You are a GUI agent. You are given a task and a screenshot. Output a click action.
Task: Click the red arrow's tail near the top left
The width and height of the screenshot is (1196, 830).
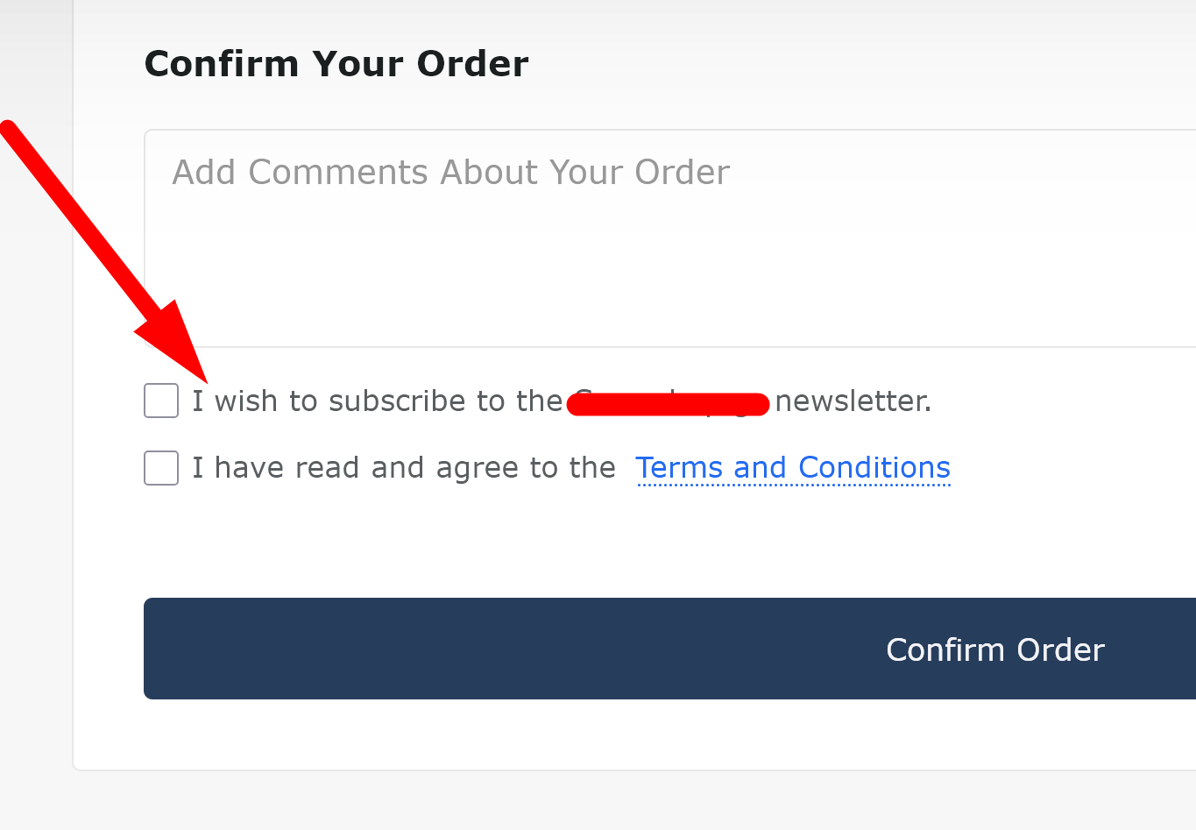point(16,138)
